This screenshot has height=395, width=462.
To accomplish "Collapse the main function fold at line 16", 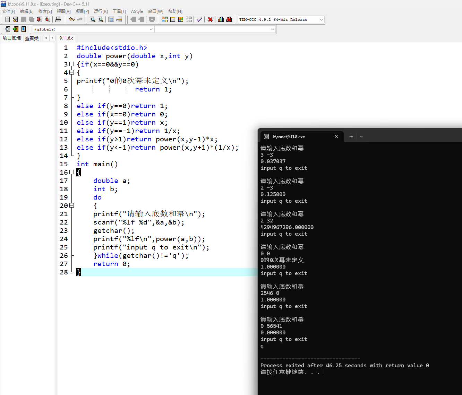I will (71, 172).
